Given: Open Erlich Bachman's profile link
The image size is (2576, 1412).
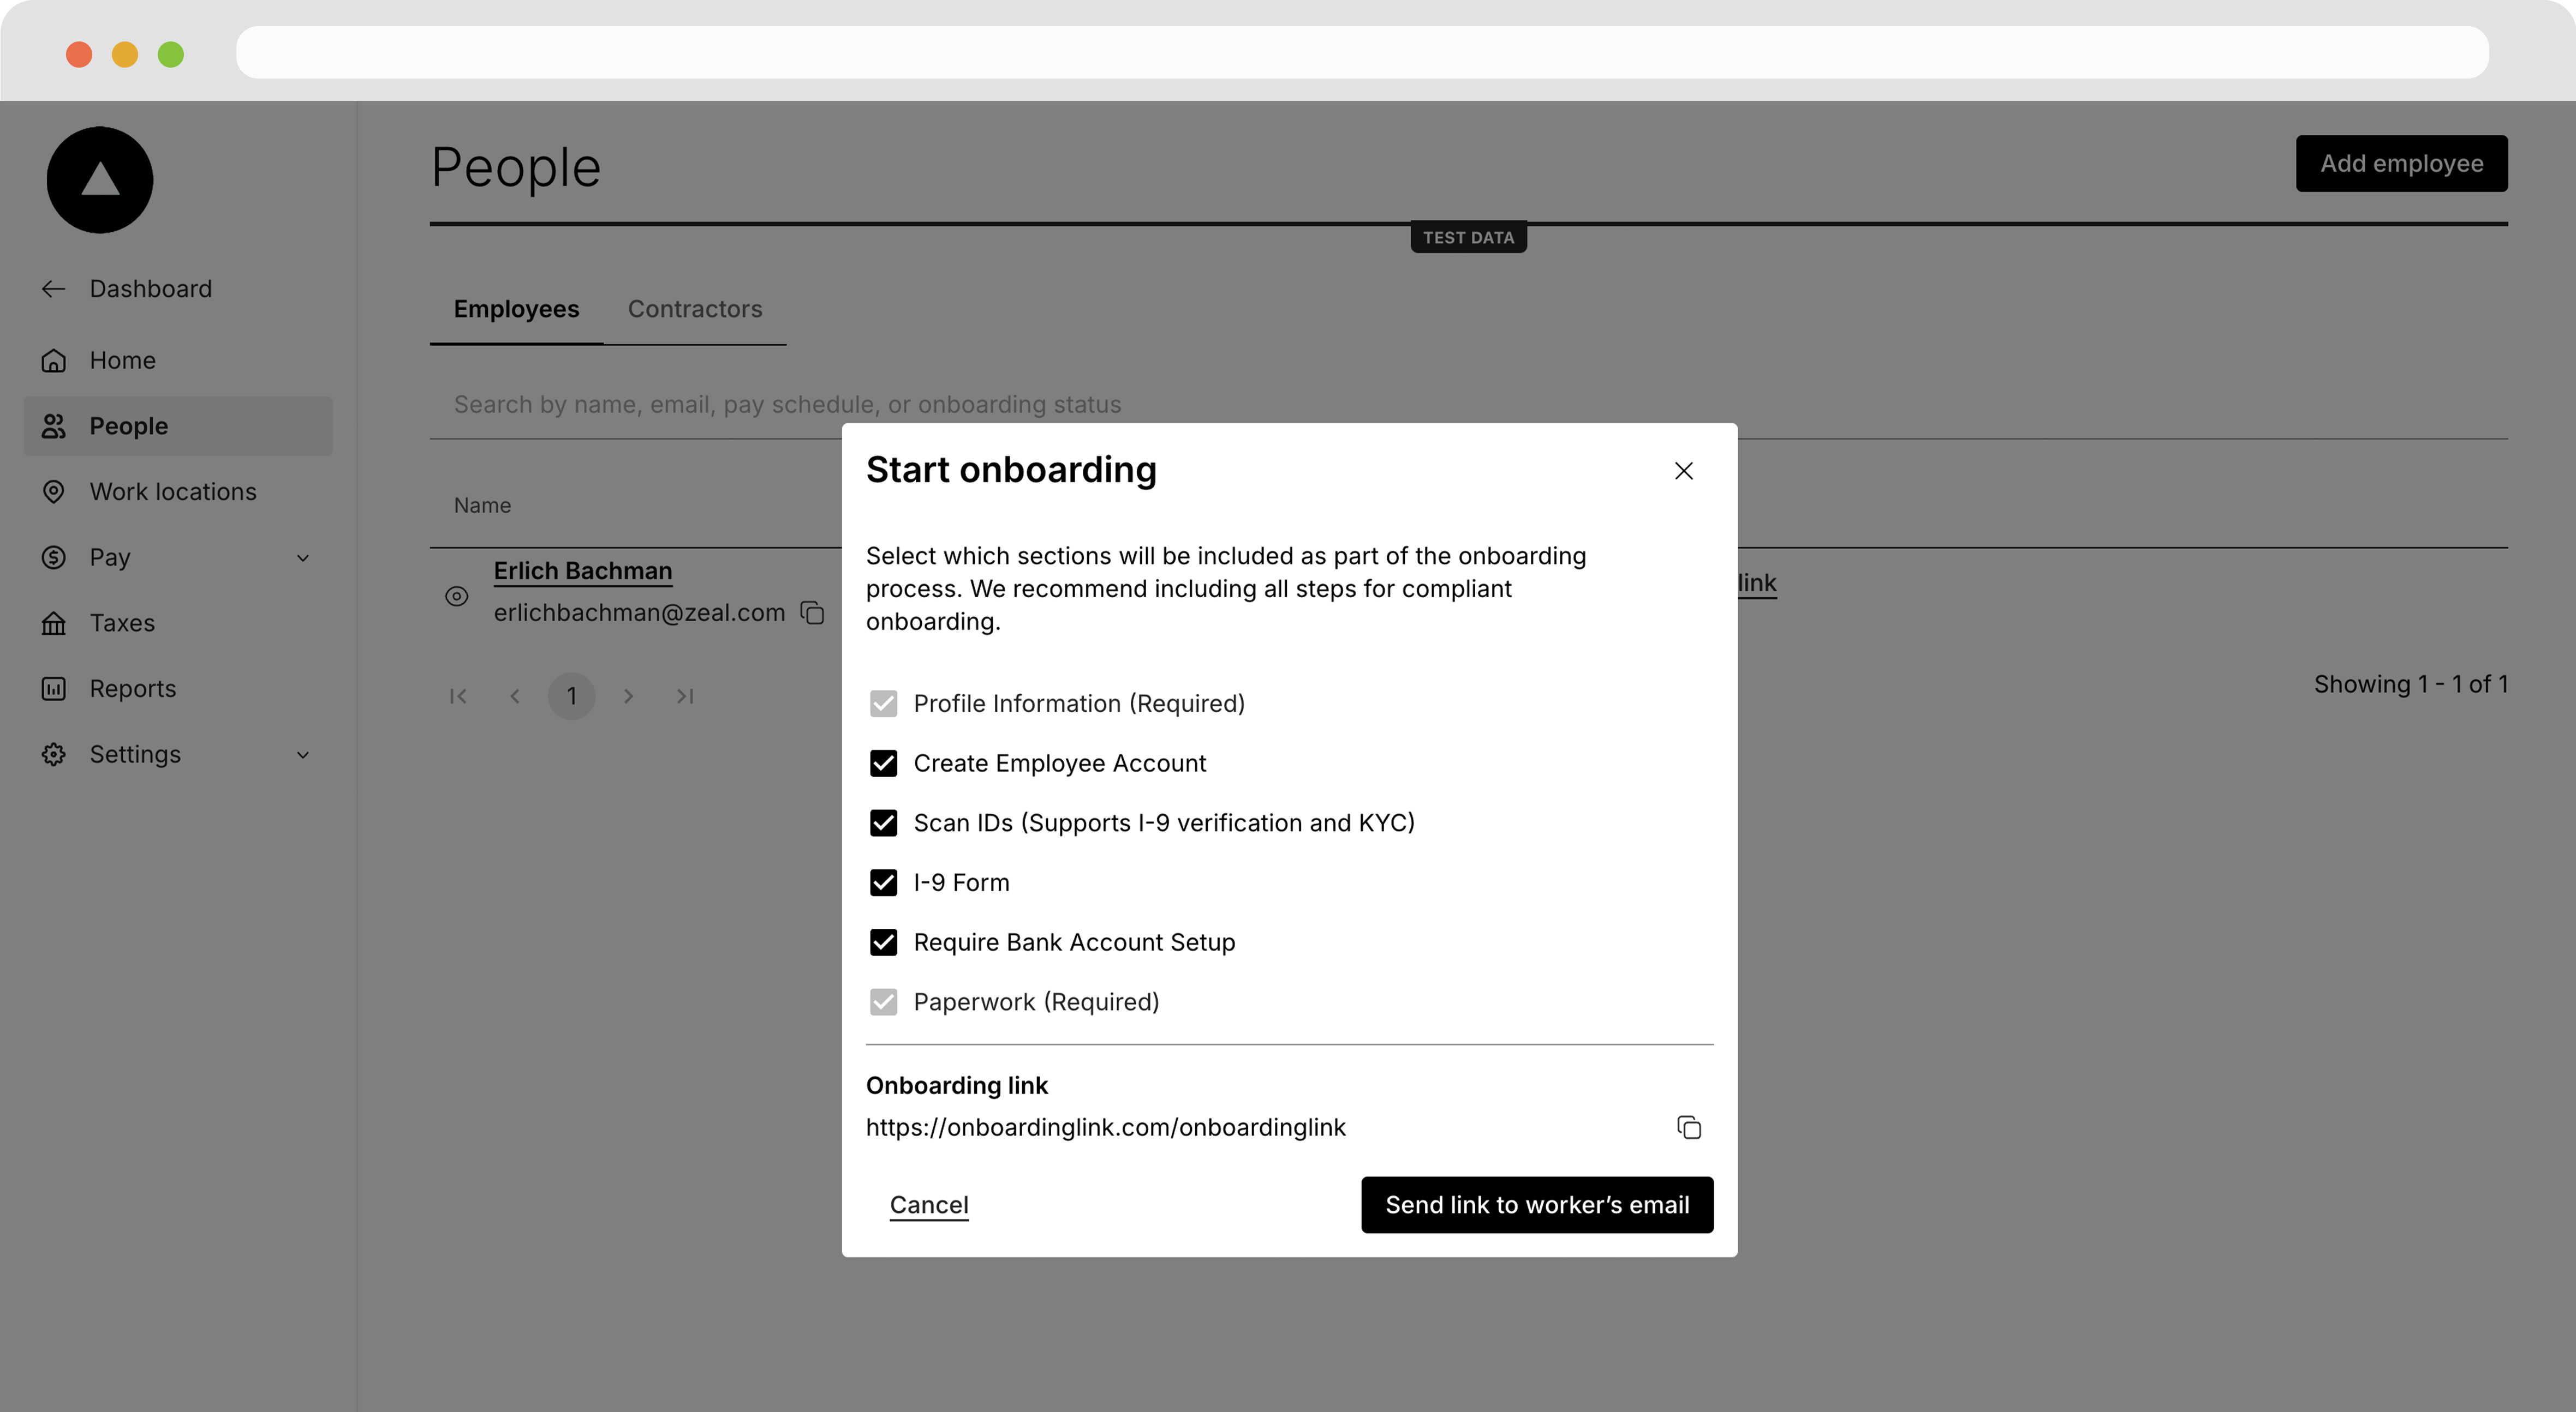Looking at the screenshot, I should [x=583, y=570].
